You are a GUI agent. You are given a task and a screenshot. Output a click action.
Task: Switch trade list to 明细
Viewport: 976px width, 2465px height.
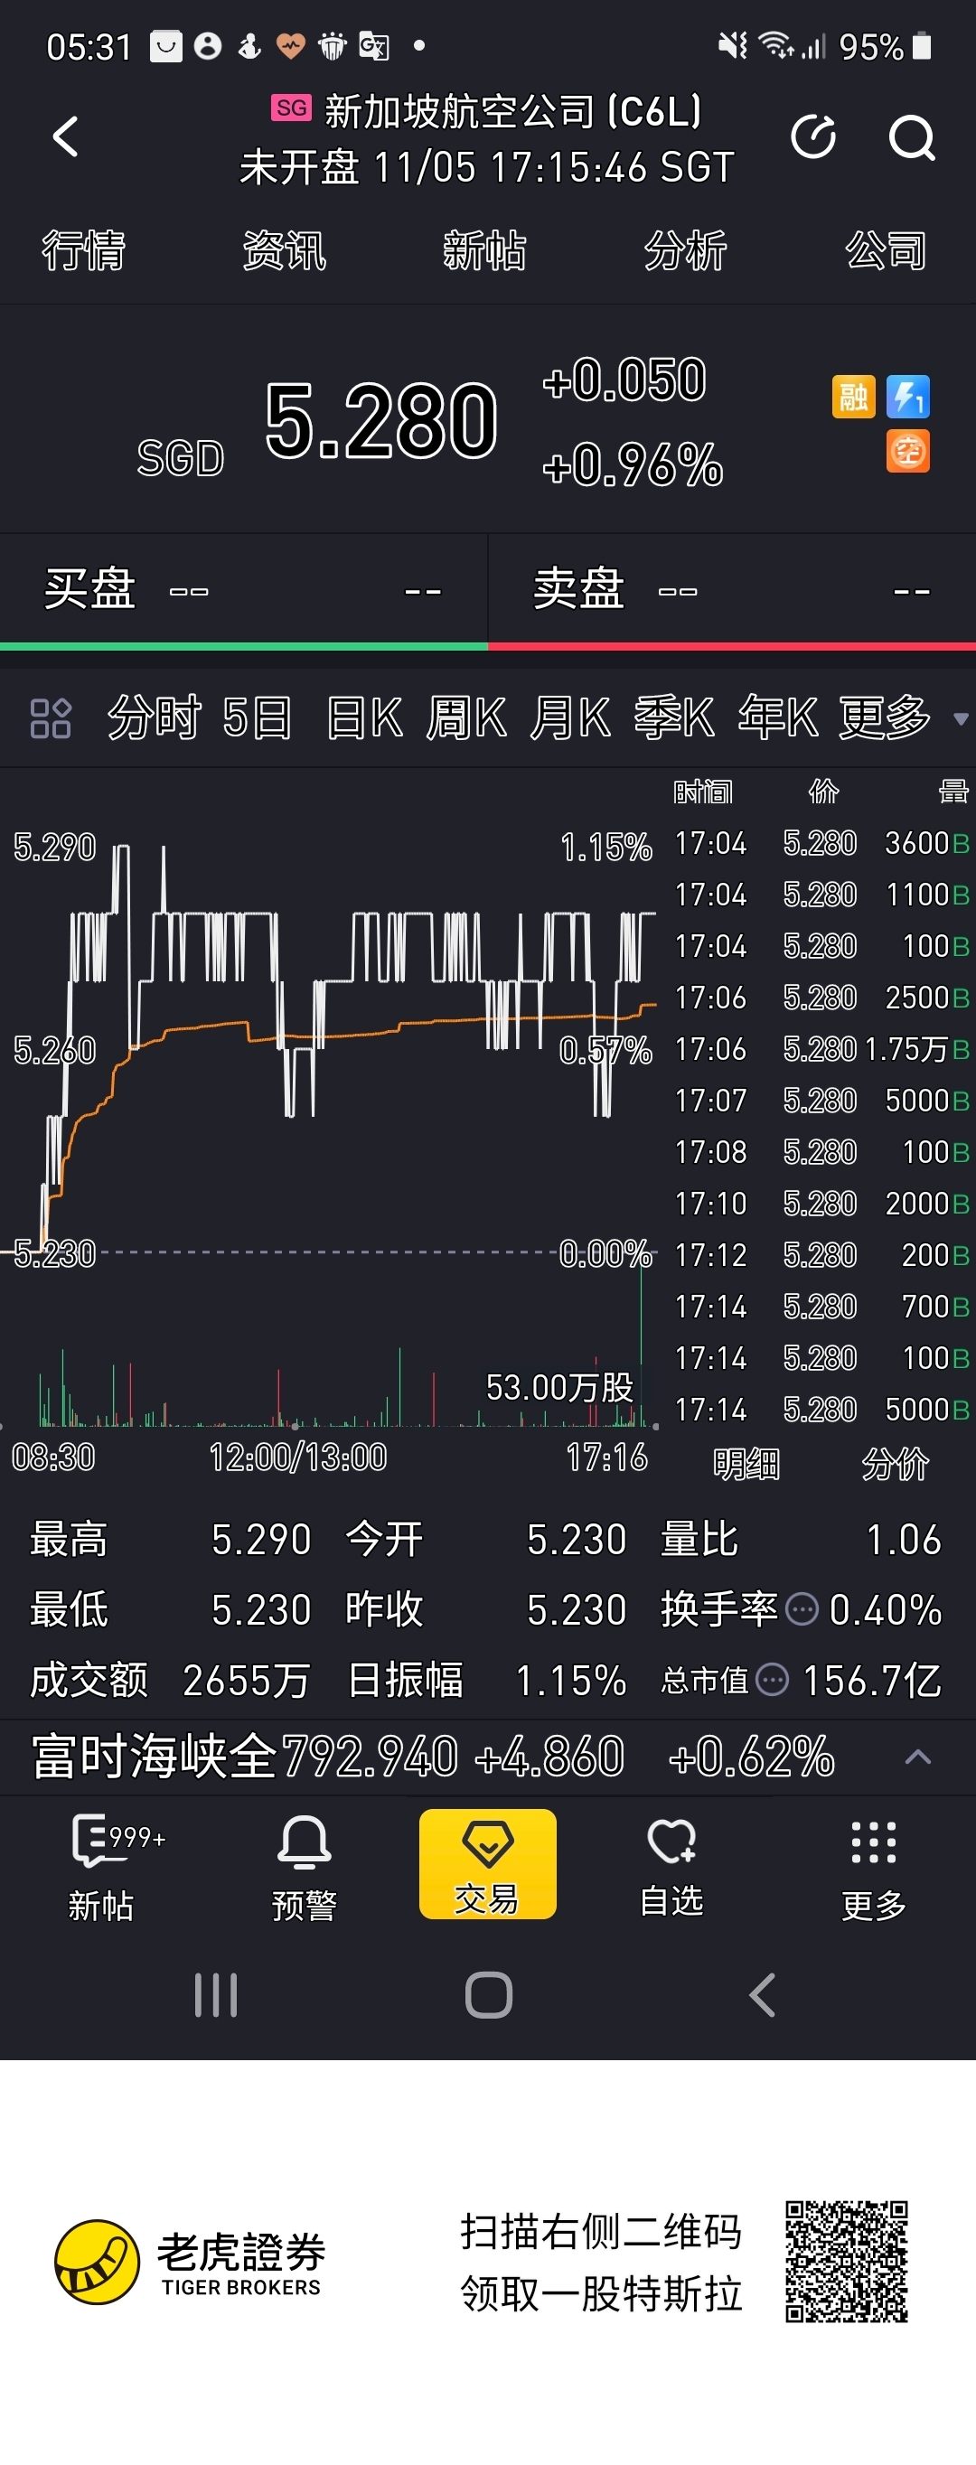point(746,1464)
